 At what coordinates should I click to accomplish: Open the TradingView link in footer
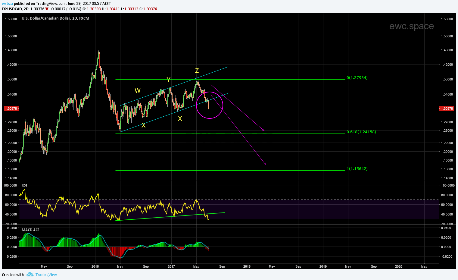(x=46, y=275)
